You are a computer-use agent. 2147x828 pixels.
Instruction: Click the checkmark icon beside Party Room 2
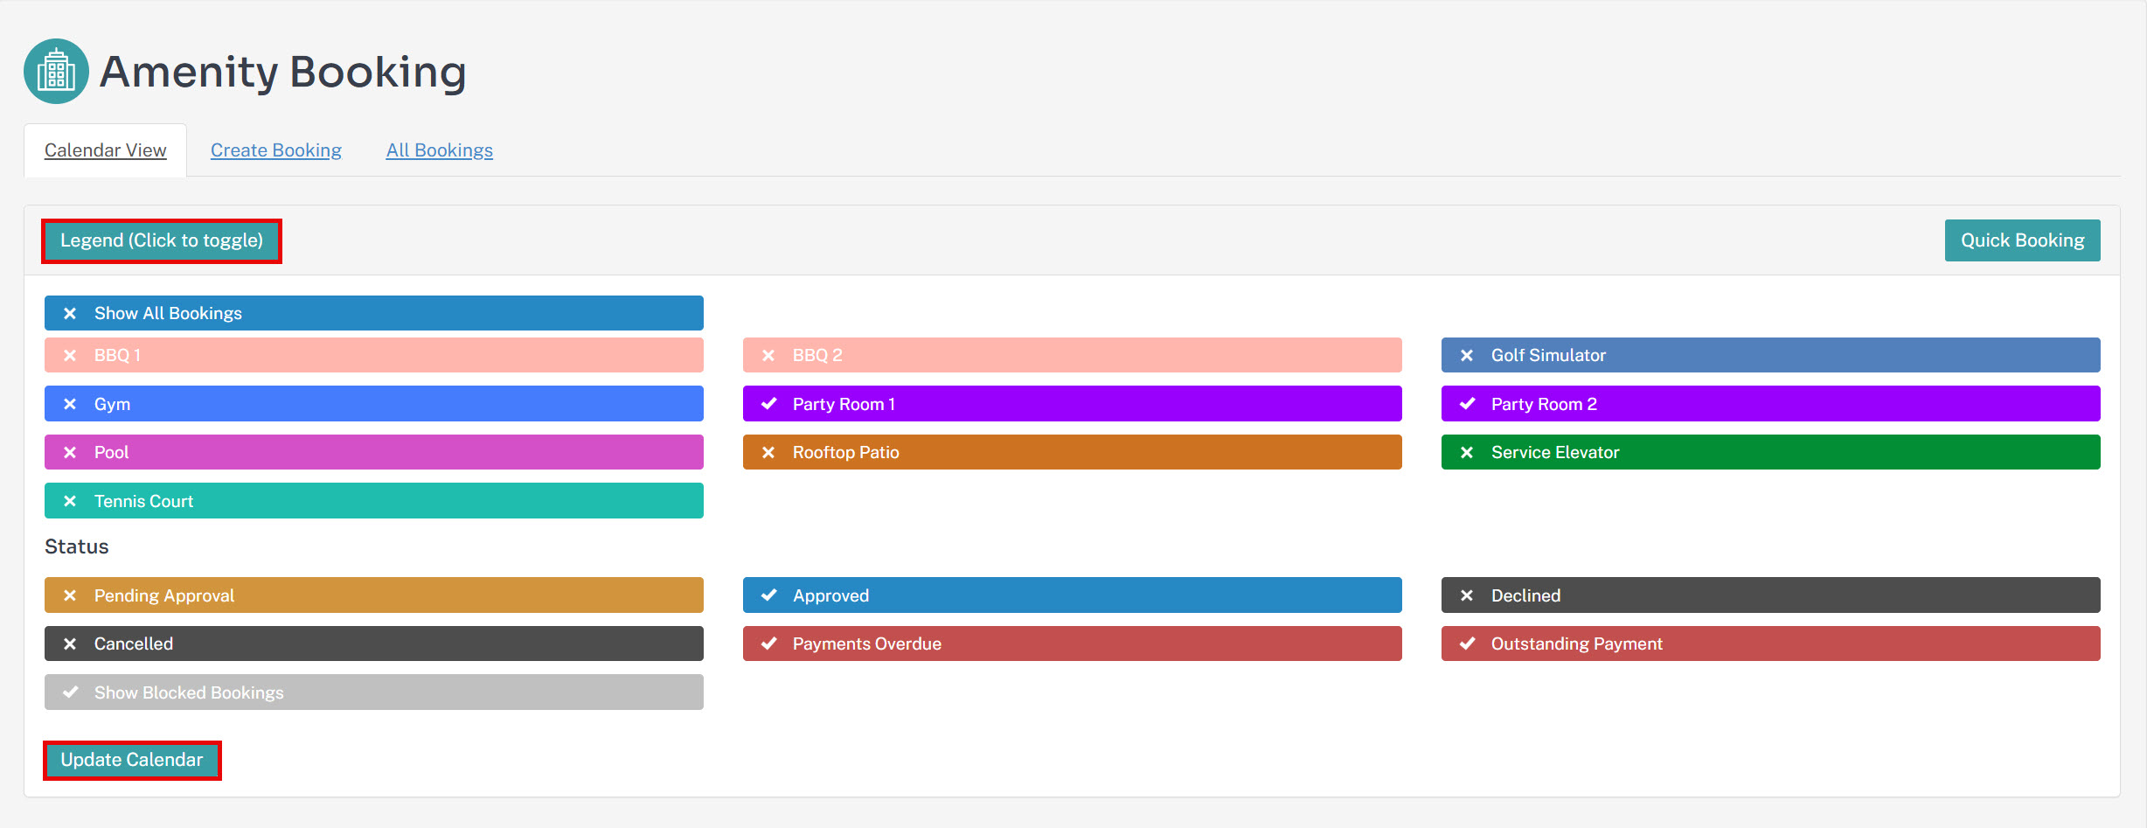[1468, 404]
